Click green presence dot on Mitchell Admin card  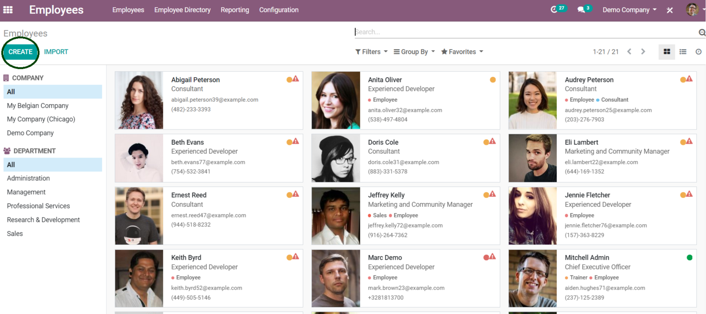point(690,257)
